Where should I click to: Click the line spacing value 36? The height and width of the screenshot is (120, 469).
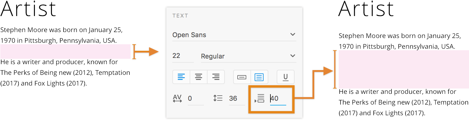pyautogui.click(x=236, y=99)
